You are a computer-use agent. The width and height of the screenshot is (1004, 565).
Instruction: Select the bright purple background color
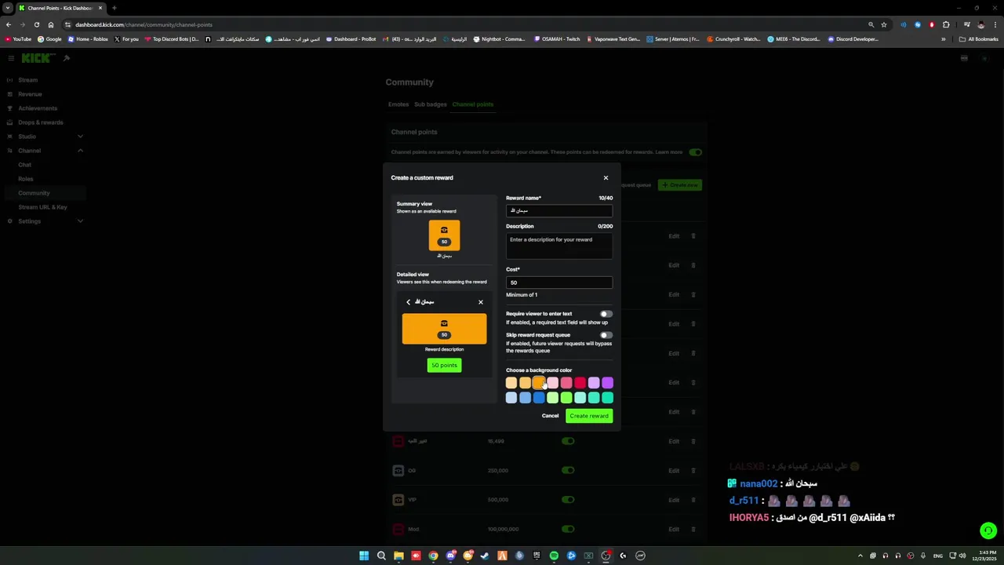tap(607, 383)
